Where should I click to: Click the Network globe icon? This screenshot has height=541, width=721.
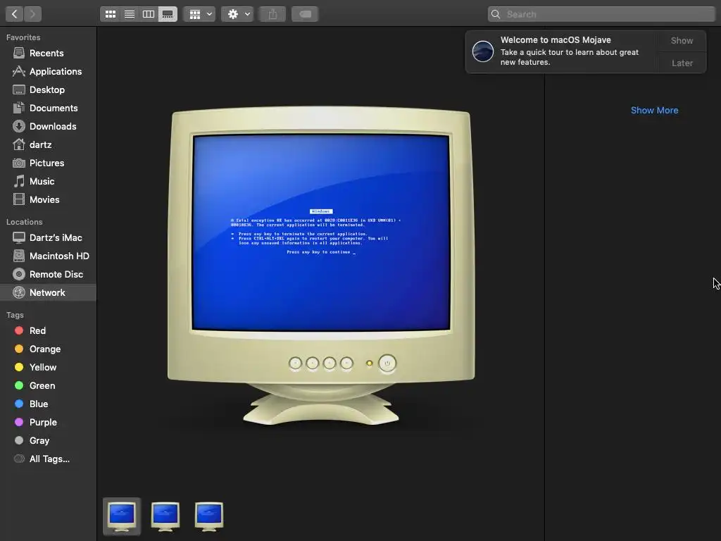pos(19,292)
